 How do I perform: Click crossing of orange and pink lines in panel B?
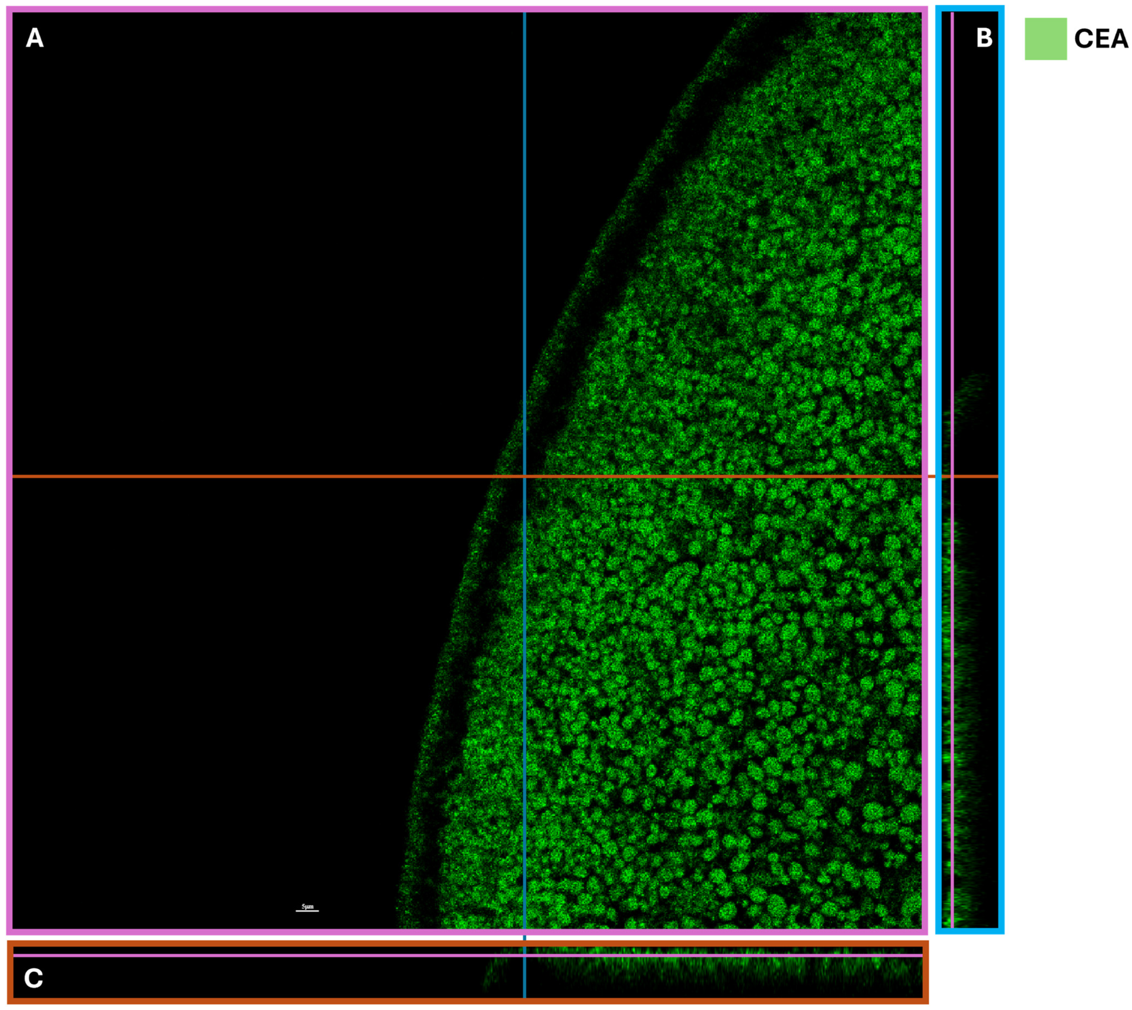click(952, 476)
